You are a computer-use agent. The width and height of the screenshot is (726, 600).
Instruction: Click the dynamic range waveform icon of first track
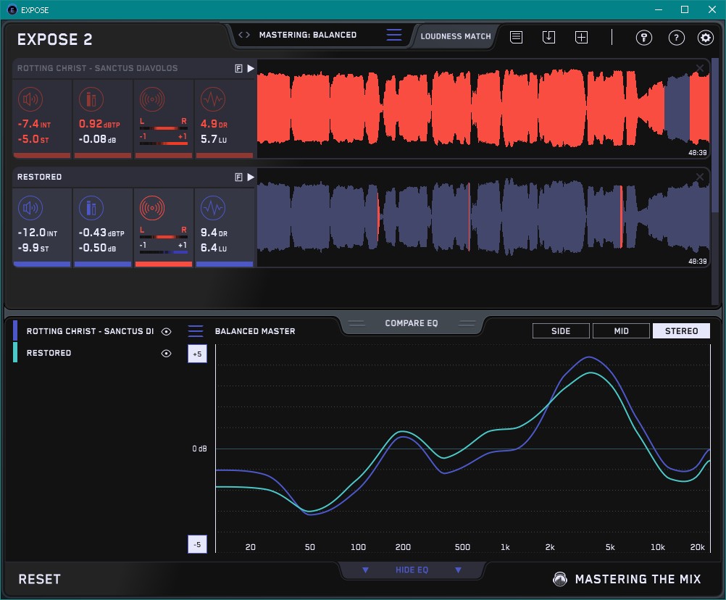[x=212, y=99]
